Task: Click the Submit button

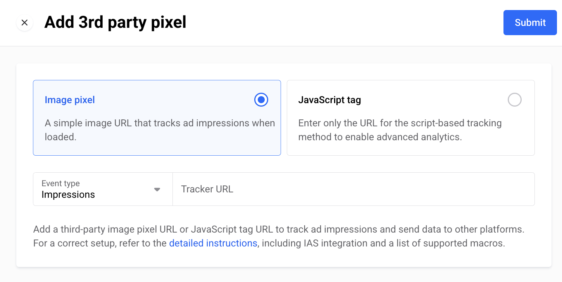Action: tap(530, 23)
